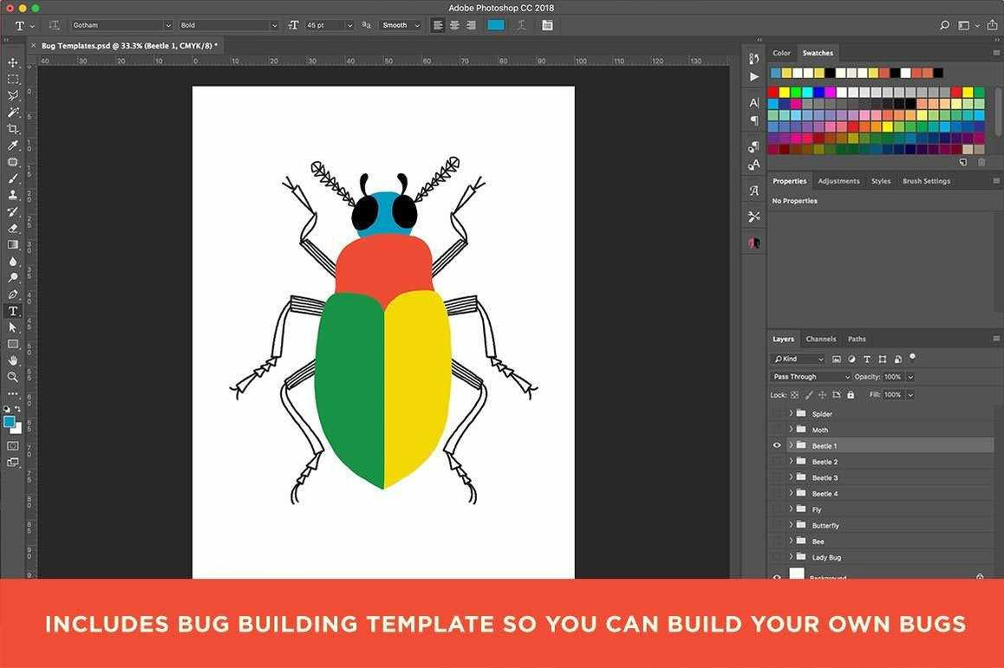Select the Horizontal Type tool in the toolbar
This screenshot has width=1004, height=668.
(13, 311)
